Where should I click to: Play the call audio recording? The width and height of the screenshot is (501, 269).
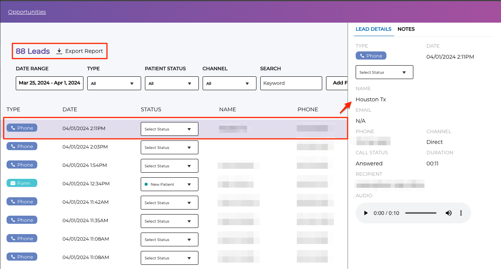[x=366, y=213]
